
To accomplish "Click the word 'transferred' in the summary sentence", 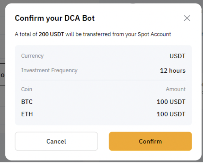I will pos(97,34).
